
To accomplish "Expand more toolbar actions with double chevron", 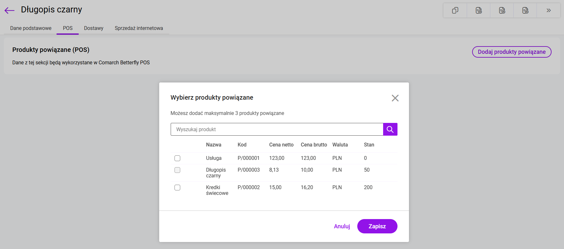I will pyautogui.click(x=548, y=11).
